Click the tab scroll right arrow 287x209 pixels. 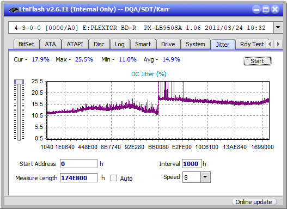pyautogui.click(x=278, y=44)
